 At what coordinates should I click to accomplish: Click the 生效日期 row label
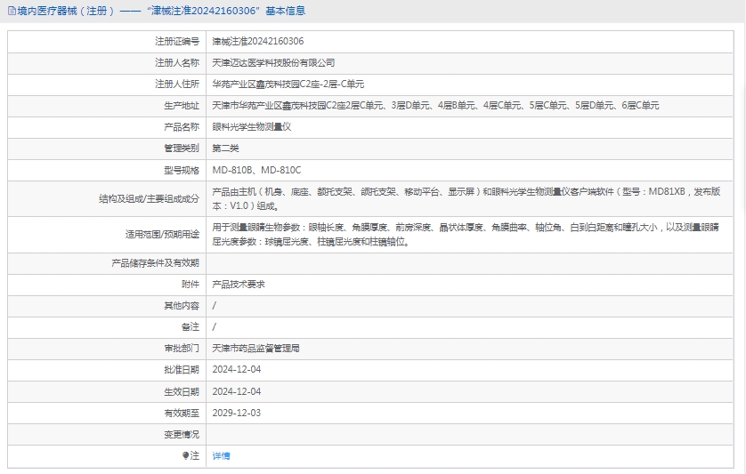182,390
